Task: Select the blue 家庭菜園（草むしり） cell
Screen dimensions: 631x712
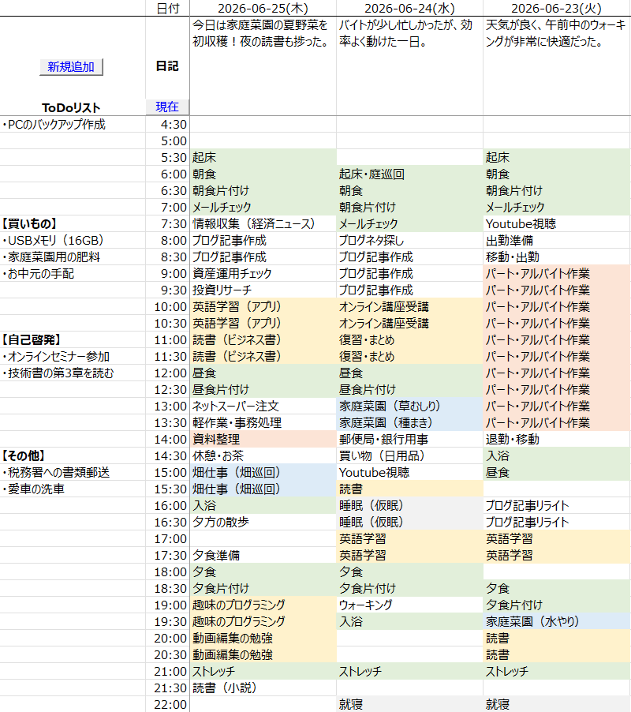Action: coord(409,406)
